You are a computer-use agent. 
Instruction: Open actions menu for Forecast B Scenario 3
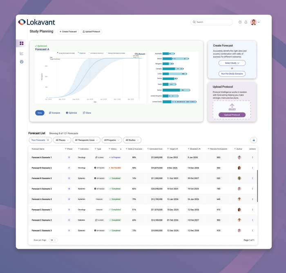pos(252,178)
